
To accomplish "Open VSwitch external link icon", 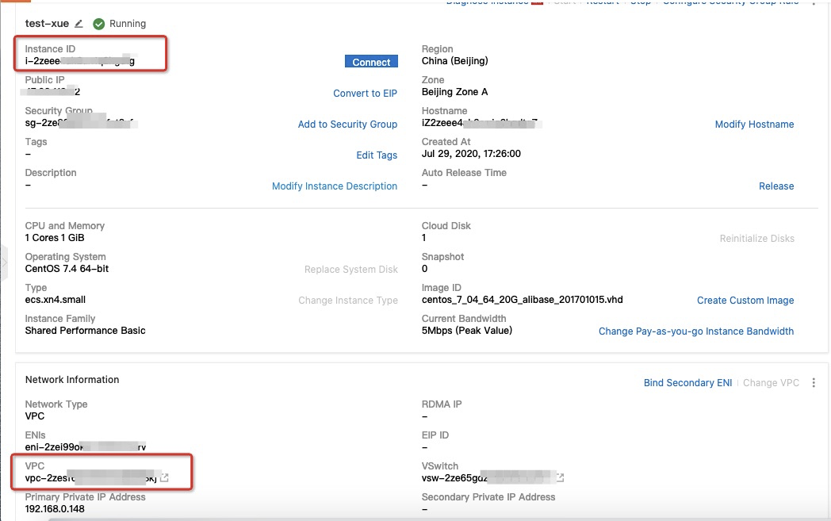I will tap(560, 478).
